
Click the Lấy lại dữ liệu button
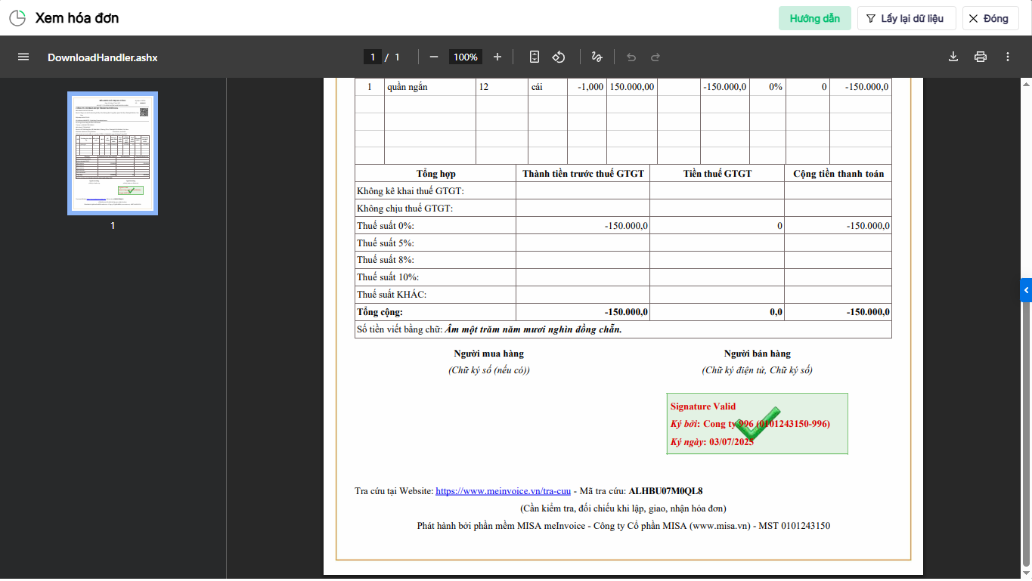(x=906, y=18)
